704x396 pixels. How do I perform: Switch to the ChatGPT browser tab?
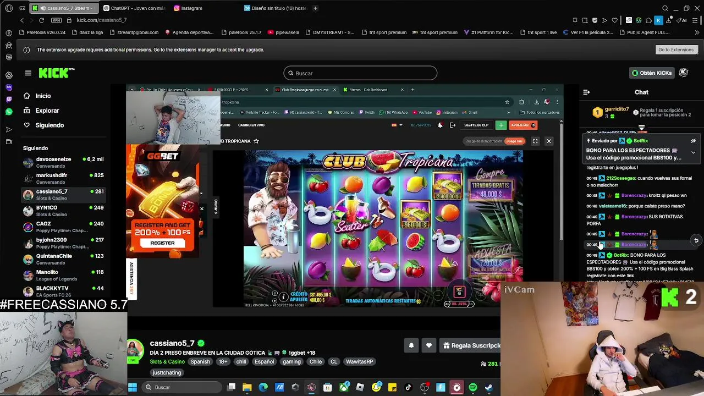(134, 8)
